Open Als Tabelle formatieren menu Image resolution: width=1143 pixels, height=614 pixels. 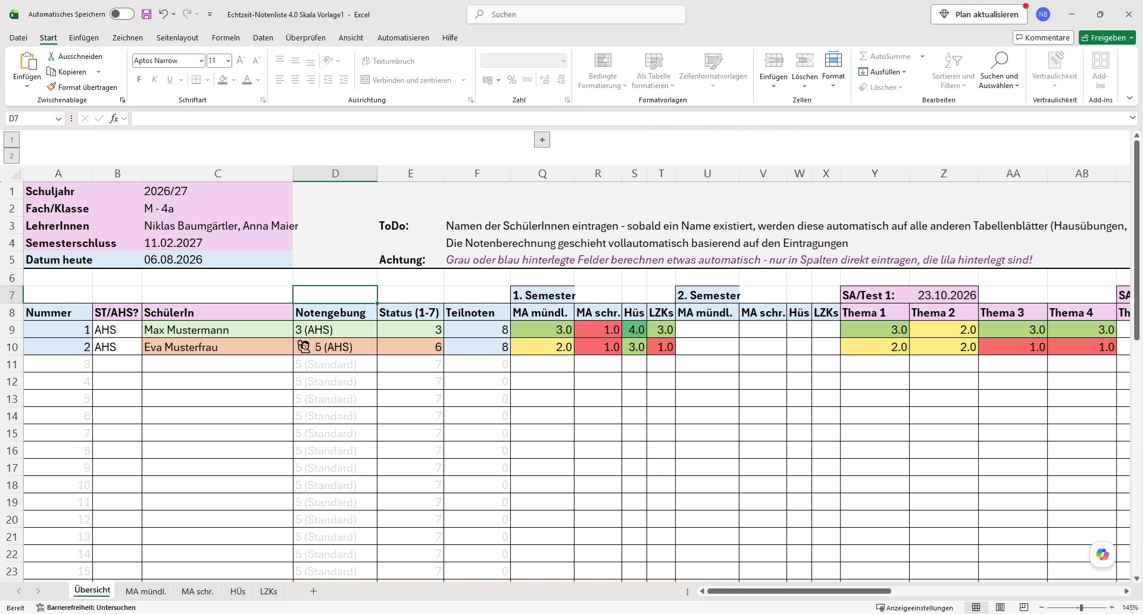coord(654,71)
